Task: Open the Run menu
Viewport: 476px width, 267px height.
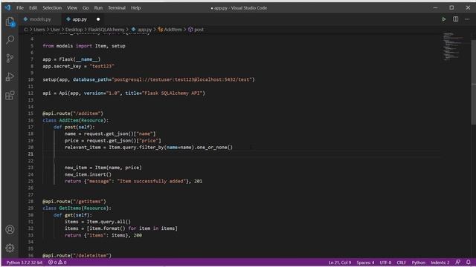Action: coord(98,8)
